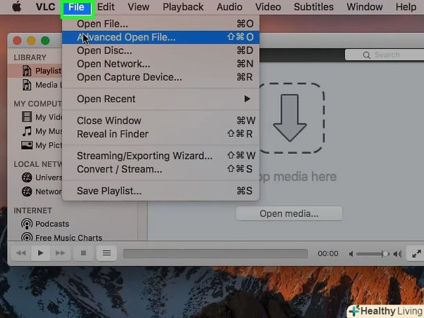The width and height of the screenshot is (424, 318).
Task: Open My Videos film icon
Action: (x=27, y=117)
